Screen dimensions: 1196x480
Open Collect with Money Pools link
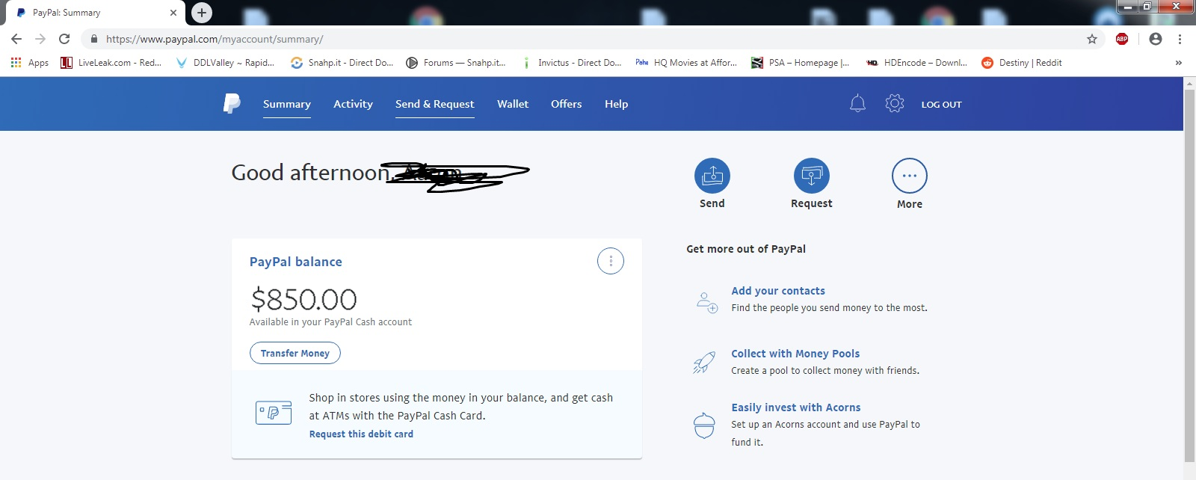point(795,354)
